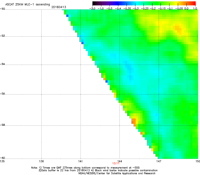This screenshot has height=175, width=200.
Task: Click the 'ASCAT 25KM MLE-1 ascending' title
Action: (28, 4)
